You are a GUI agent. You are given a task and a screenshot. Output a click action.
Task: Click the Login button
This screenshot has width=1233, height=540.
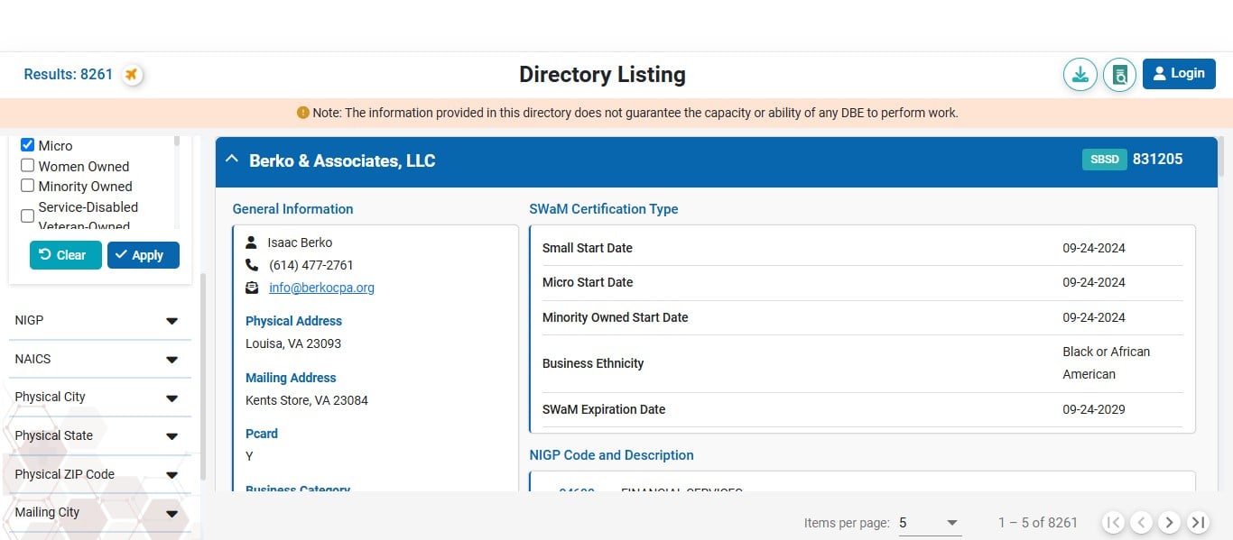[x=1179, y=74]
